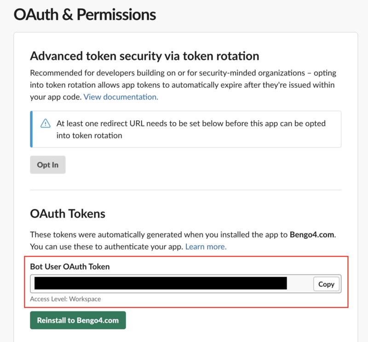Click the warning triangle icon in the alert
Viewport: 368px width, 342px height.
[45, 123]
